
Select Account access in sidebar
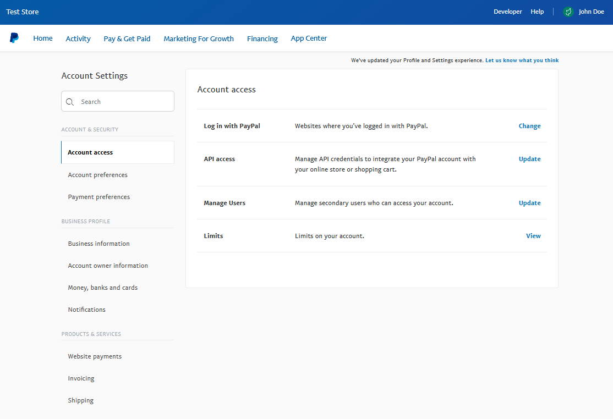pos(118,152)
